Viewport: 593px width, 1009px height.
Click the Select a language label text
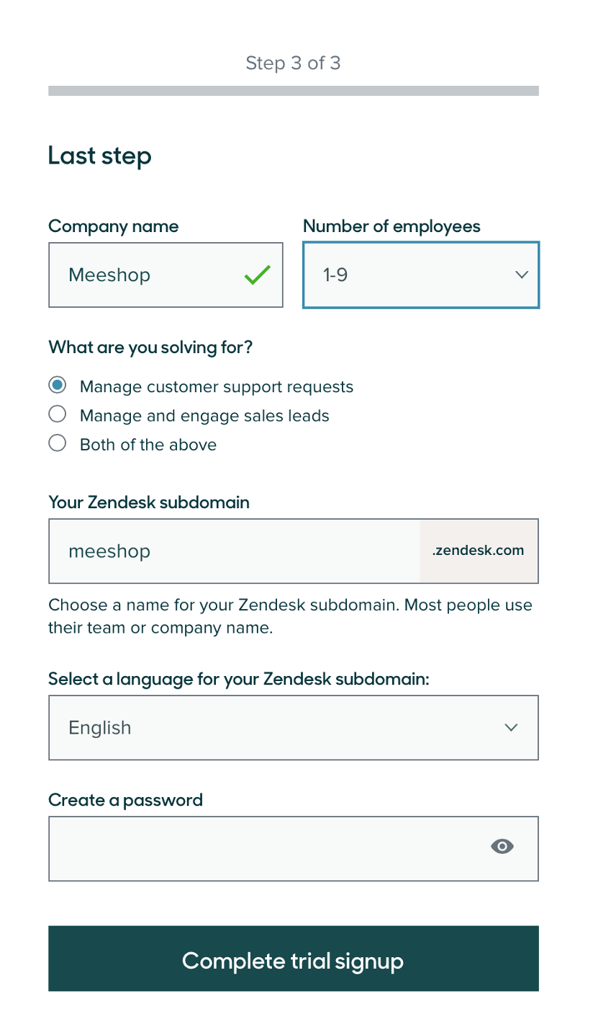[239, 679]
